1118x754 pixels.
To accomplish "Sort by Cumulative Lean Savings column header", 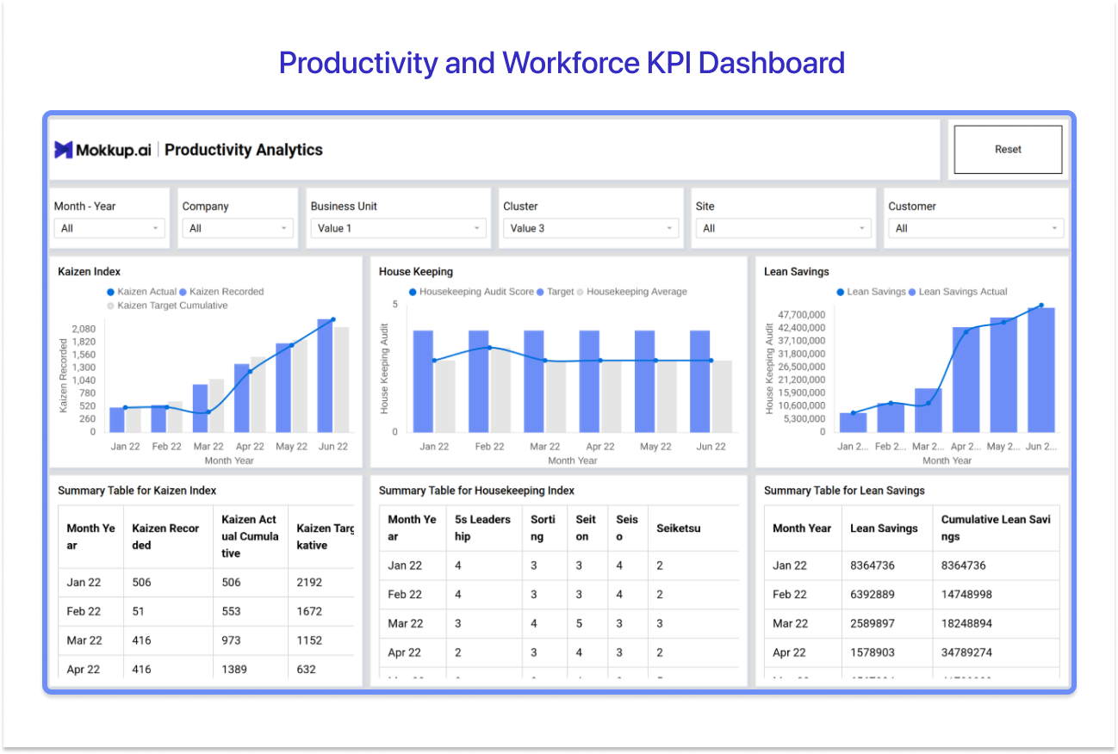I will [x=996, y=528].
